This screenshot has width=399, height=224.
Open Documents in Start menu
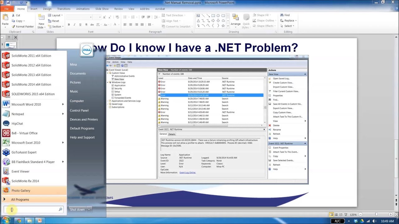pos(78,73)
